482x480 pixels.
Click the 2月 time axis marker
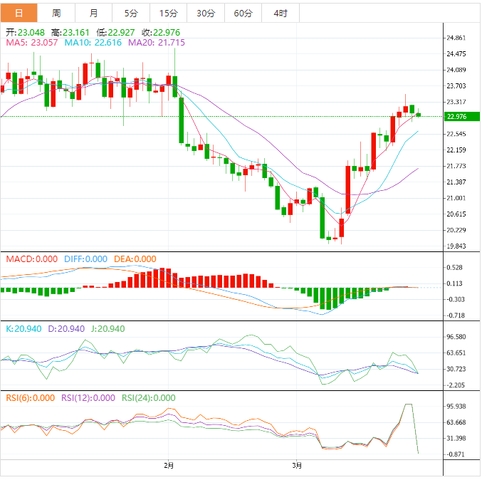click(169, 466)
